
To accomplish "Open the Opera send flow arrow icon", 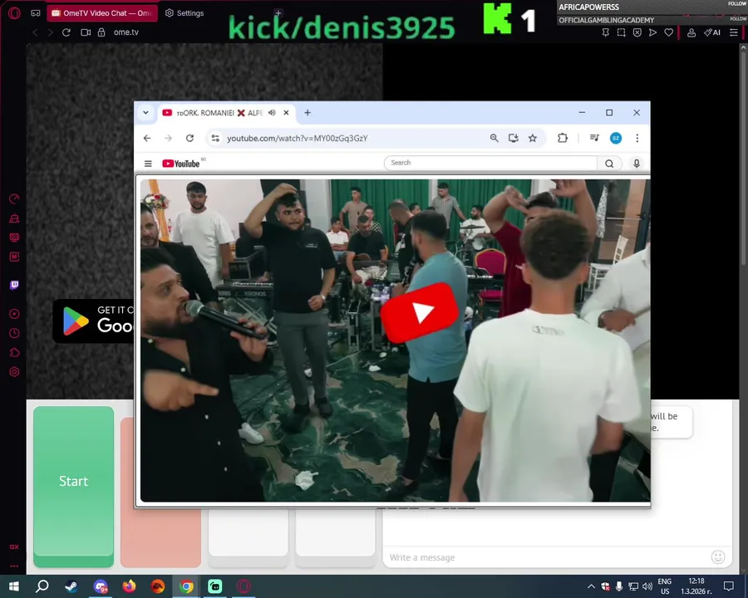I will (652, 32).
